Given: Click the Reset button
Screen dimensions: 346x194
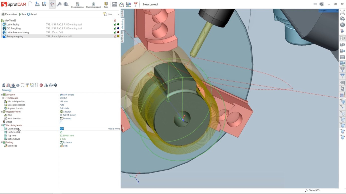Looking at the screenshot, I should (x=32, y=14).
